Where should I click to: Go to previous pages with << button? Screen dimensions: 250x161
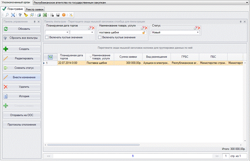pyautogui.click(x=49, y=156)
